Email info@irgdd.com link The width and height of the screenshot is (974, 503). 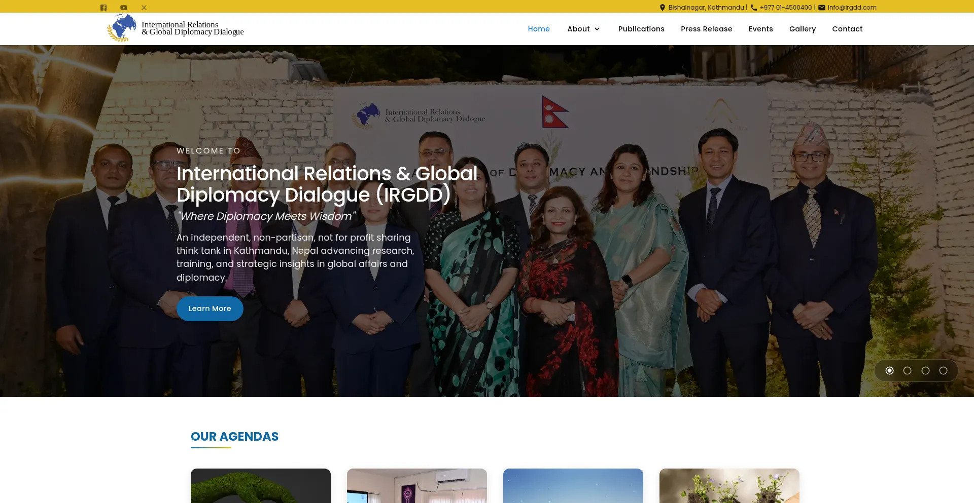pos(852,8)
